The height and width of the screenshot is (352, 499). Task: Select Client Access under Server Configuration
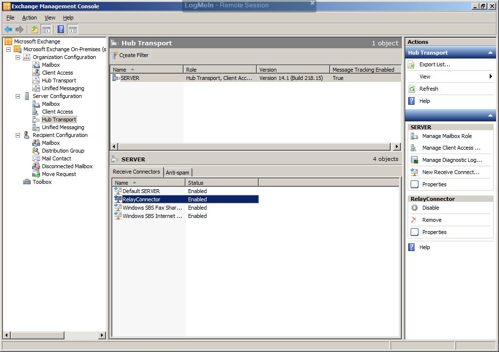click(57, 112)
